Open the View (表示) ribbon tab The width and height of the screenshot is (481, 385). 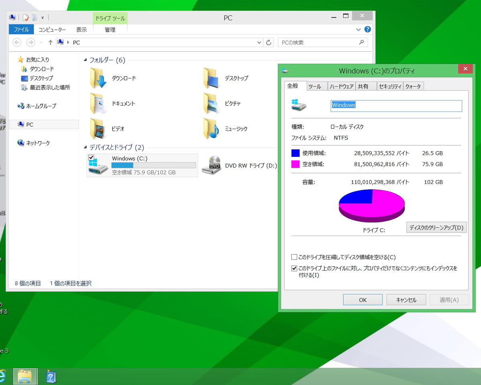pos(81,30)
